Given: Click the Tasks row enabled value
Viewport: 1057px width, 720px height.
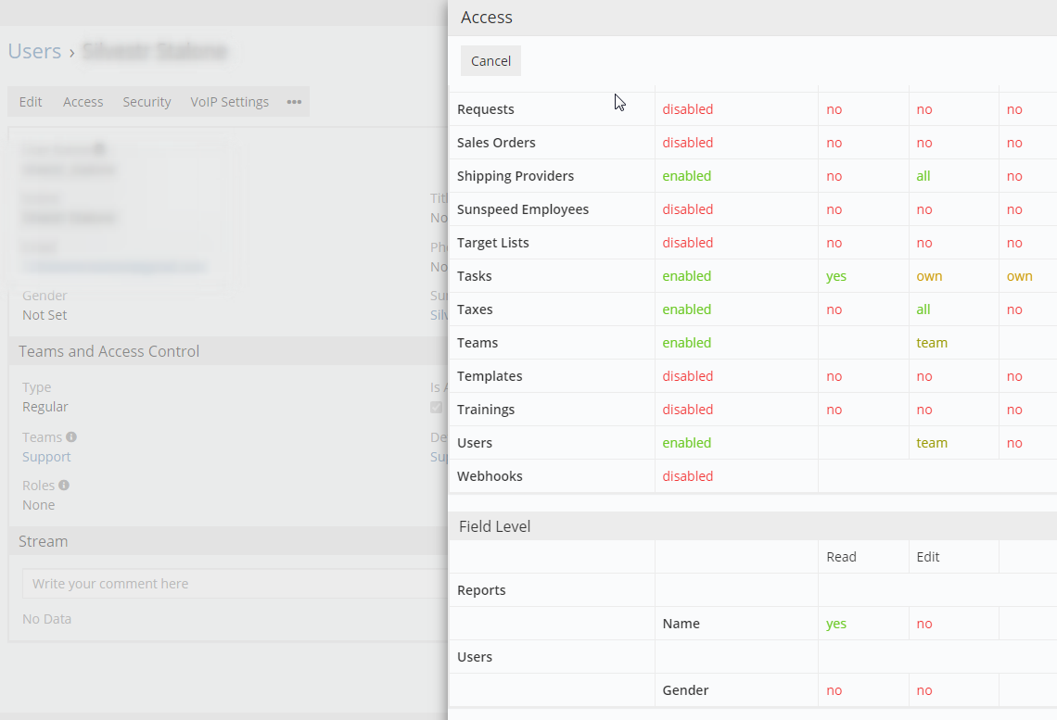Looking at the screenshot, I should point(686,276).
